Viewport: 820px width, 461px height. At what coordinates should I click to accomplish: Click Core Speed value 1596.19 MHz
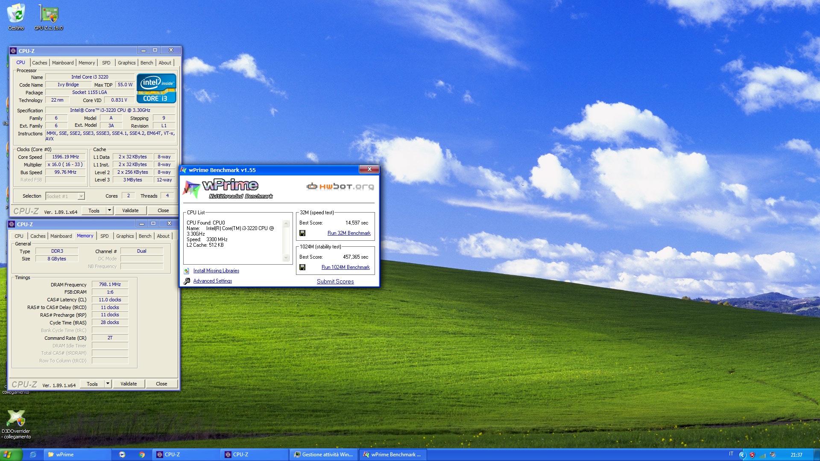coord(66,157)
